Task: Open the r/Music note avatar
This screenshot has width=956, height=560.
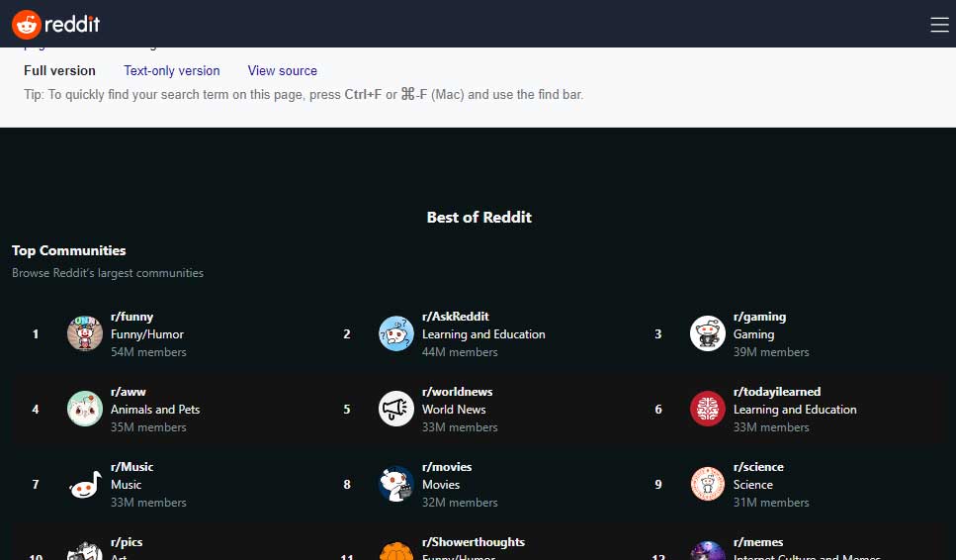Action: pos(85,484)
